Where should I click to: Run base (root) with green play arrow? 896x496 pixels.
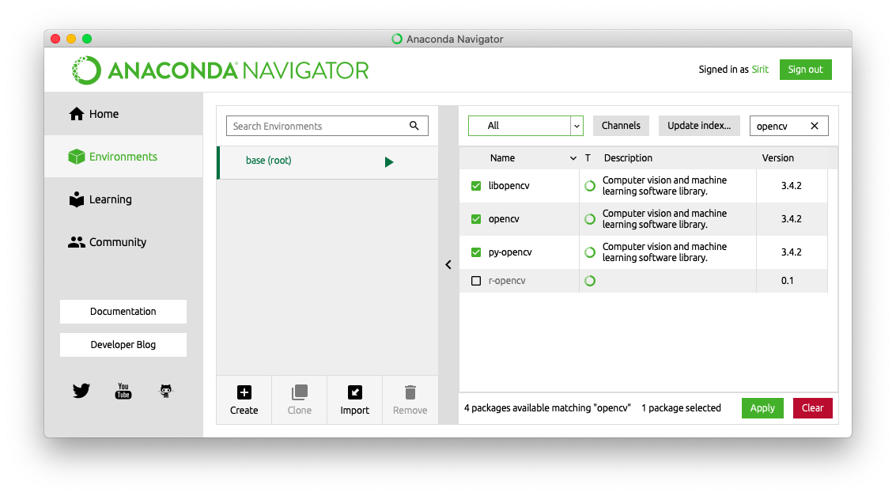tap(389, 161)
